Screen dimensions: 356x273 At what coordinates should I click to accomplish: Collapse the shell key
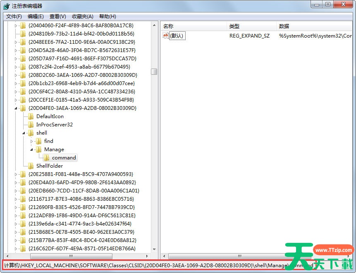(24, 133)
